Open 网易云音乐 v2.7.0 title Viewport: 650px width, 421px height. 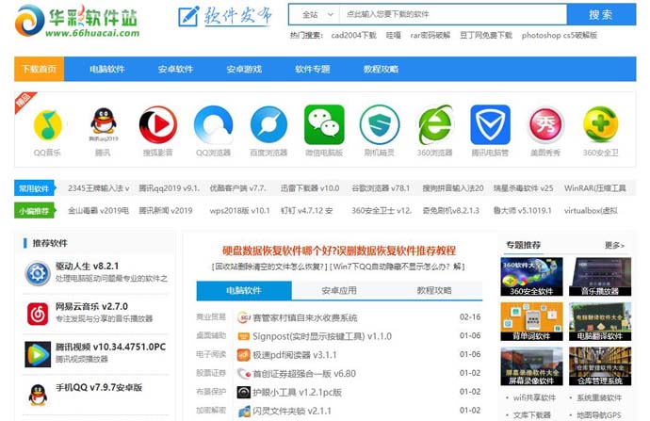point(91,307)
